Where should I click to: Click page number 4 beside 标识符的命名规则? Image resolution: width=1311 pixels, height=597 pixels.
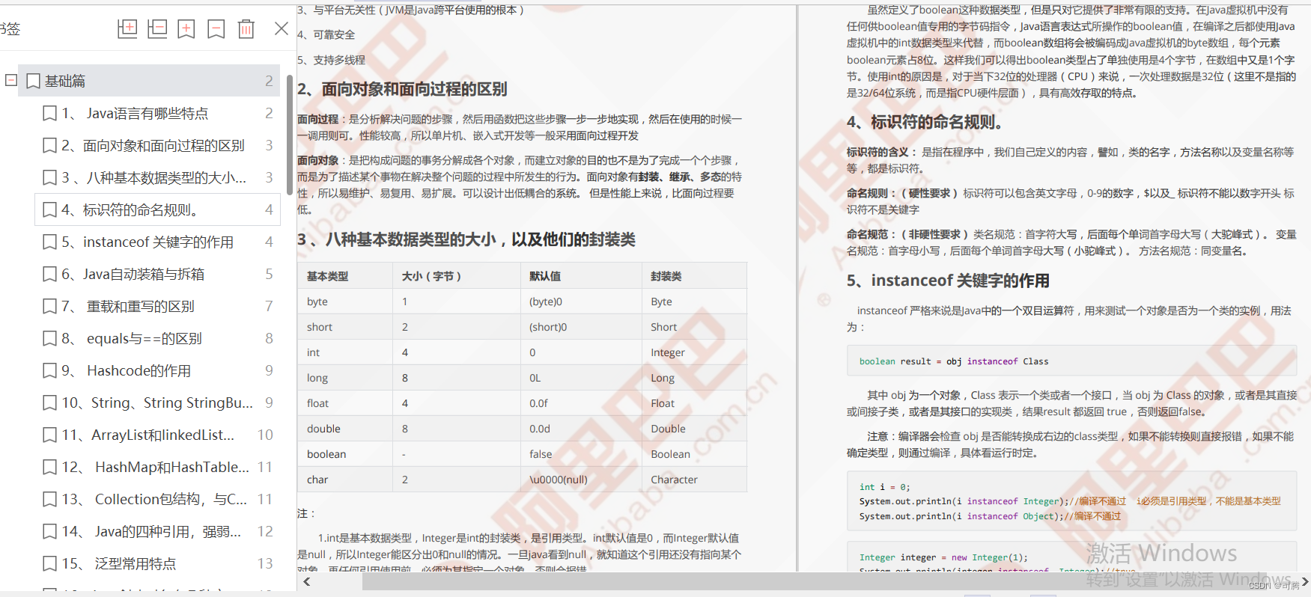coord(269,209)
